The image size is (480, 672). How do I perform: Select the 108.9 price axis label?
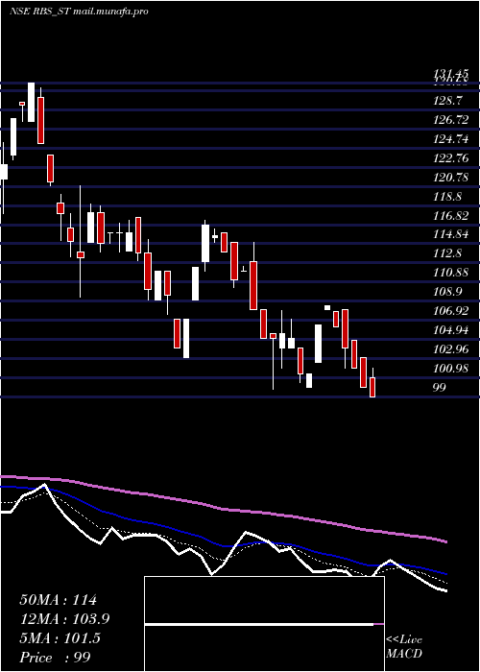click(x=448, y=292)
